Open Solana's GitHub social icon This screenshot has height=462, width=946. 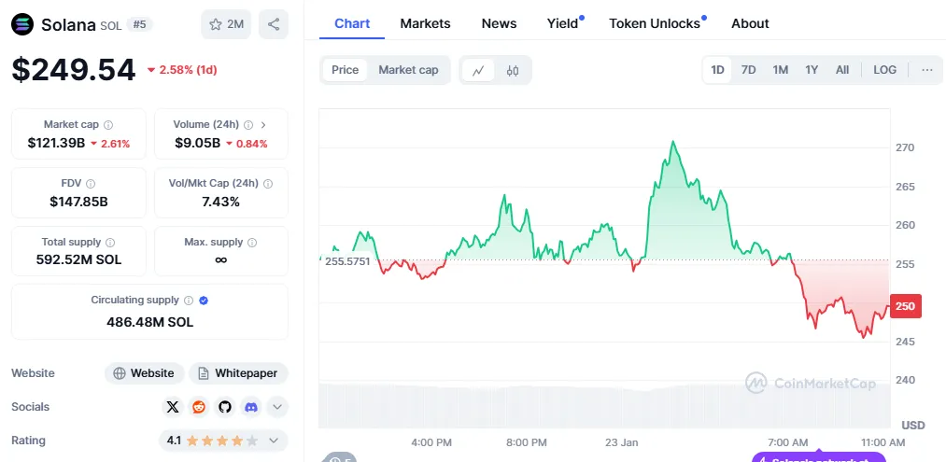click(x=224, y=407)
